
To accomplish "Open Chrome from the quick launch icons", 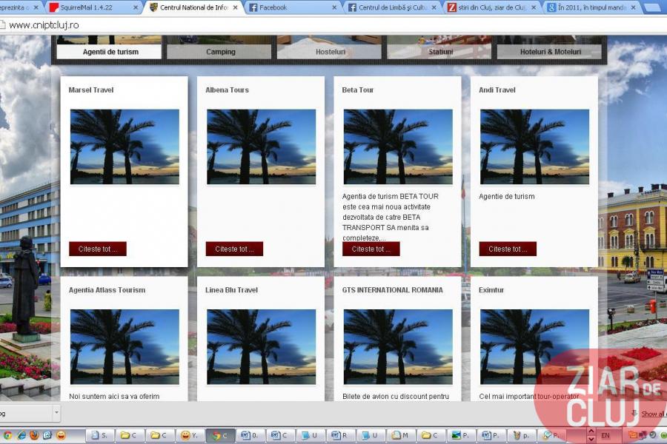I will 7,435.
